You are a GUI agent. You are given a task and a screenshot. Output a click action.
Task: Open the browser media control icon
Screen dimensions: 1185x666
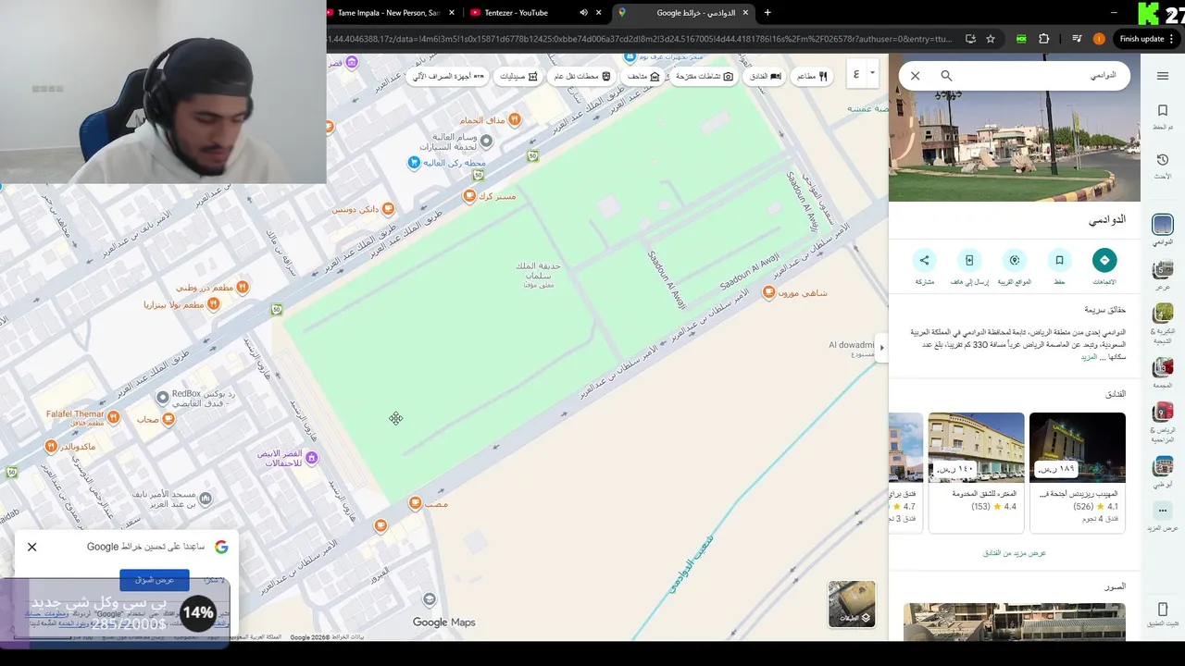coord(1077,39)
